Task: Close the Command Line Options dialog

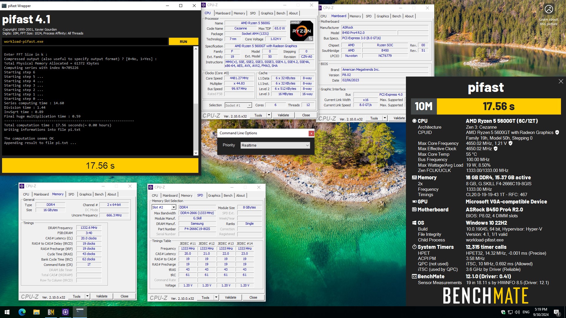Action: [x=311, y=133]
